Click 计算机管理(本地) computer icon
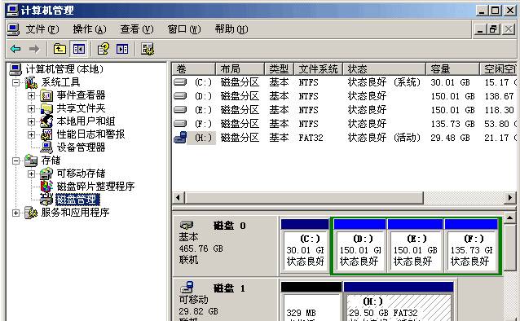 tap(15, 69)
